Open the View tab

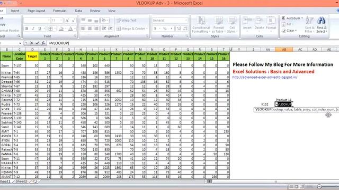(112, 11)
